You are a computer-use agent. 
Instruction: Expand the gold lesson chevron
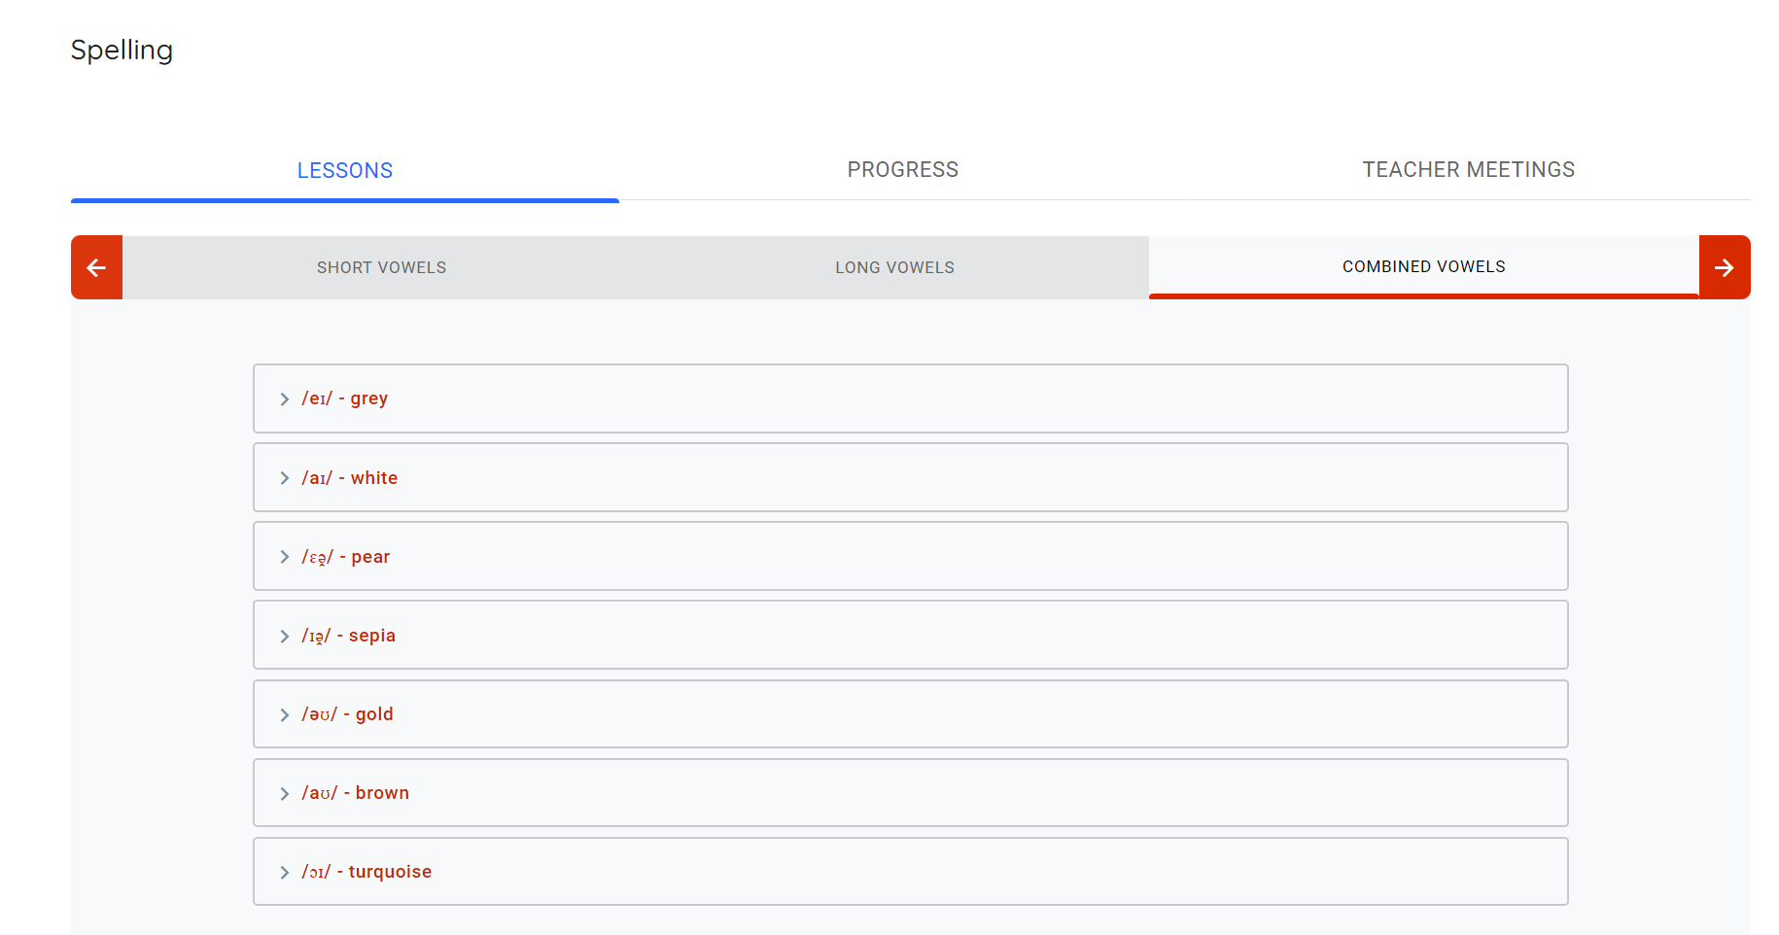coord(284,715)
